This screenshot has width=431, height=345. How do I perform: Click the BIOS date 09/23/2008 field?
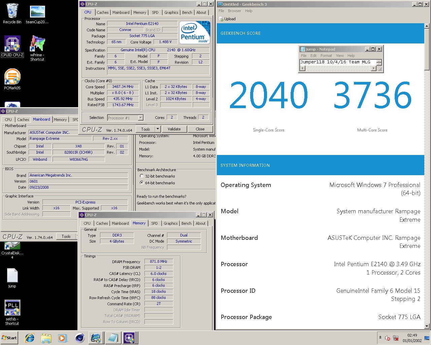[78, 187]
